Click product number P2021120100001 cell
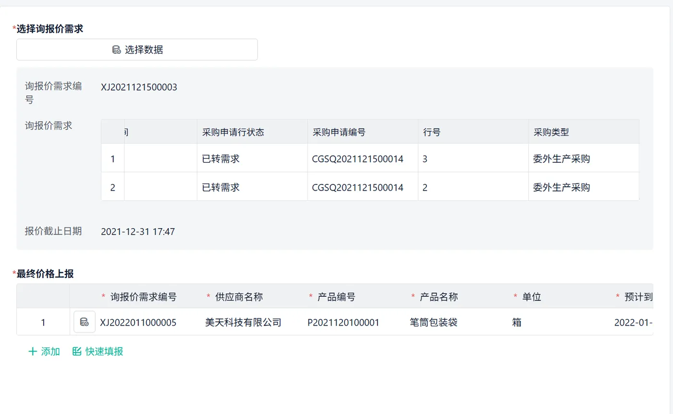The width and height of the screenshot is (673, 414). point(344,322)
